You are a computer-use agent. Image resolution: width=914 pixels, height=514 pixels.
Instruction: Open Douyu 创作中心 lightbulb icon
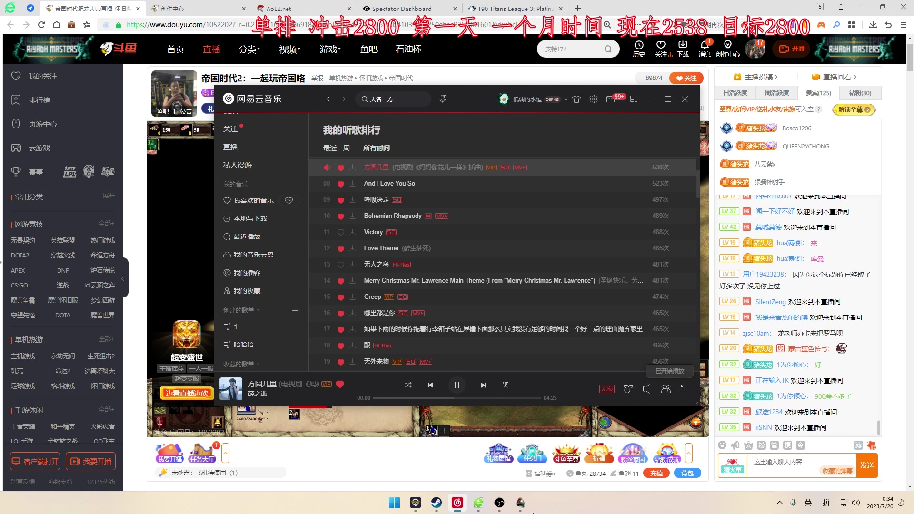tap(728, 49)
